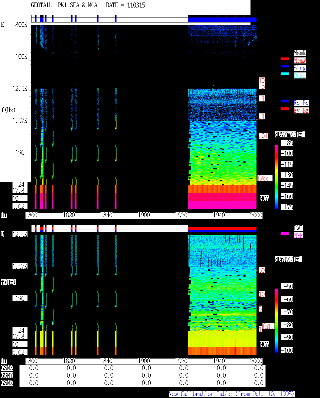Click the dBV/m/√Hz electric color scale bar
Viewport: 320px width, 398px height.
276,177
